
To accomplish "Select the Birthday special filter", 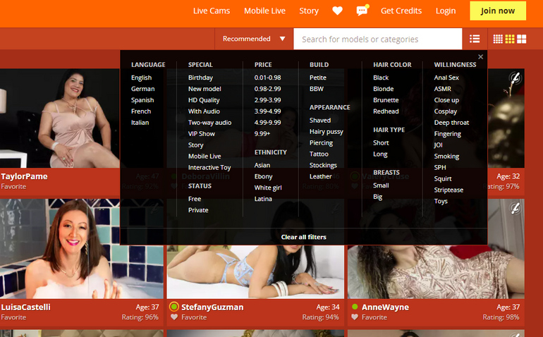I will 200,78.
